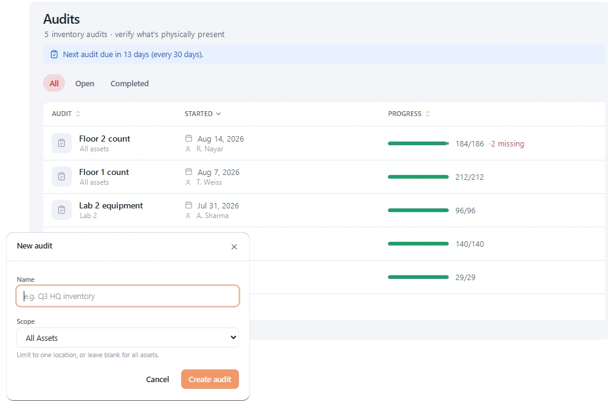Click the 'Lab 2' scope subtitle
Image resolution: width=608 pixels, height=401 pixels.
pos(88,216)
